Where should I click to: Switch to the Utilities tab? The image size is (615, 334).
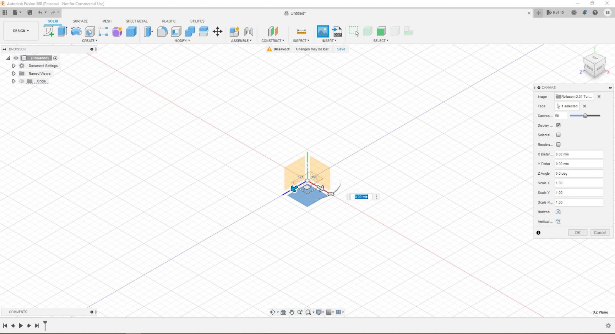(x=197, y=21)
